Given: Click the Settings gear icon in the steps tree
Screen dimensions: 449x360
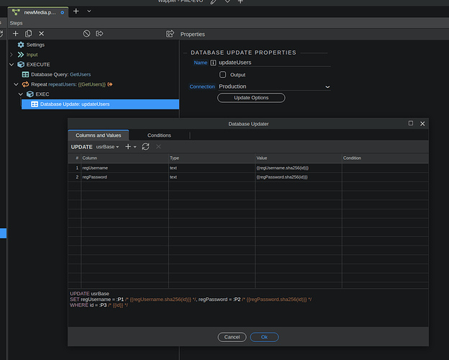Looking at the screenshot, I should pyautogui.click(x=21, y=45).
